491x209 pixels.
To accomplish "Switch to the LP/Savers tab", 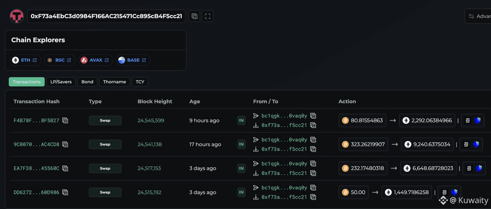I will [x=61, y=82].
